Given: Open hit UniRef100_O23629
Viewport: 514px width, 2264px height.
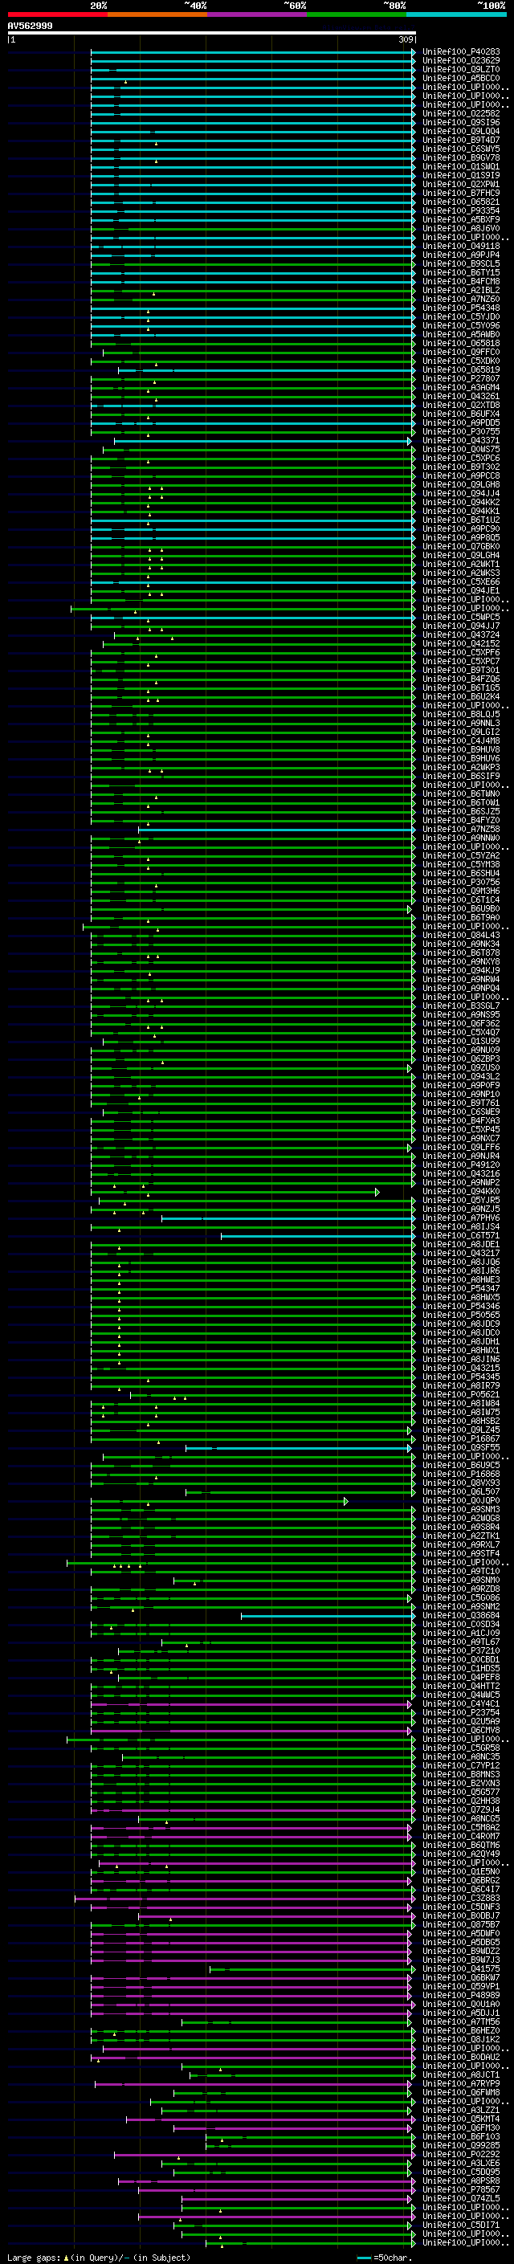Looking at the screenshot, I should 461,61.
